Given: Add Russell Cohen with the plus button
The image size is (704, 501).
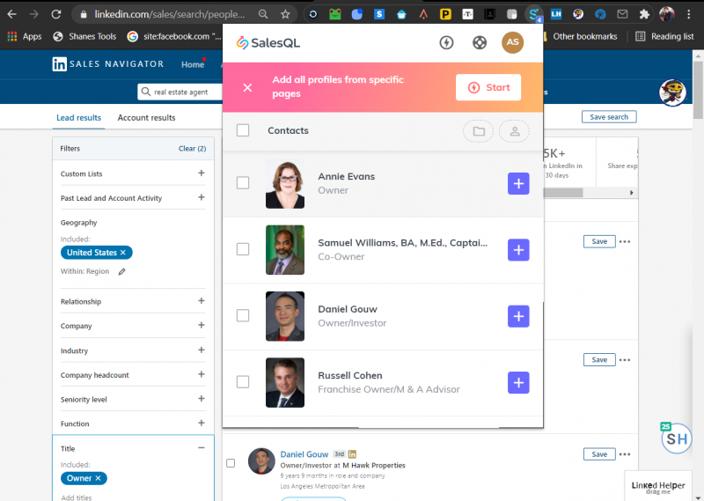Looking at the screenshot, I should click(518, 382).
